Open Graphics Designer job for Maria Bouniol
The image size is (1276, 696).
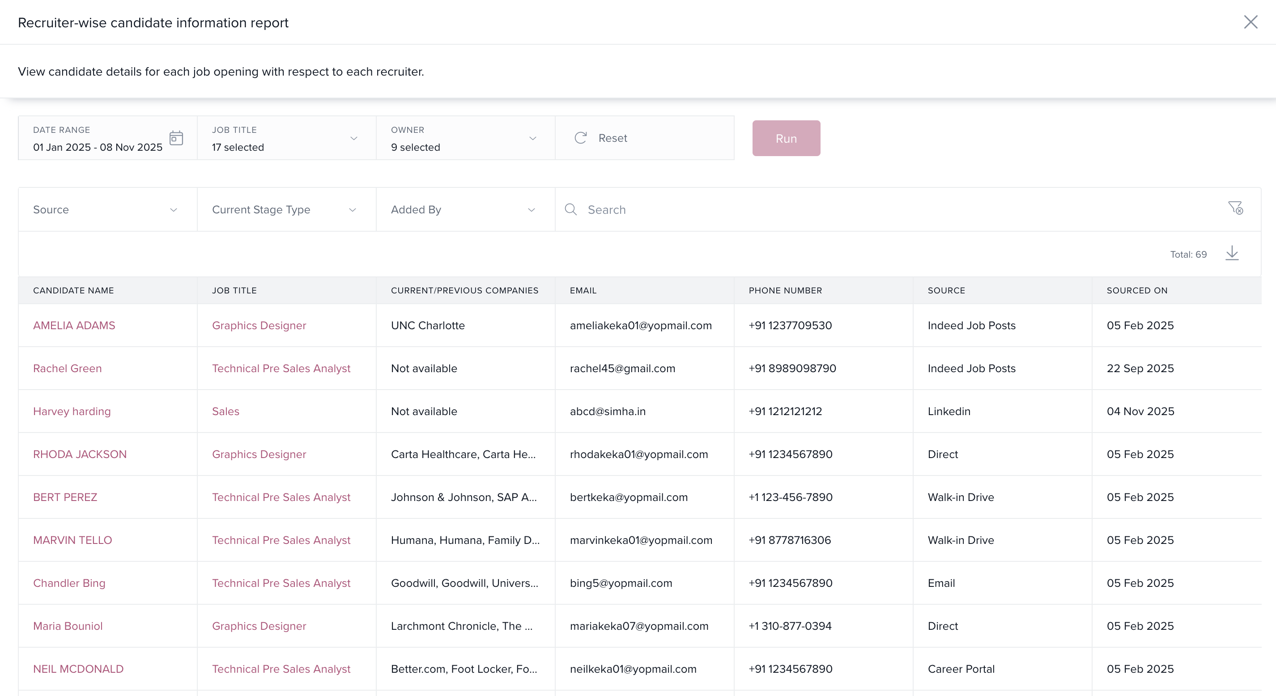click(x=259, y=626)
